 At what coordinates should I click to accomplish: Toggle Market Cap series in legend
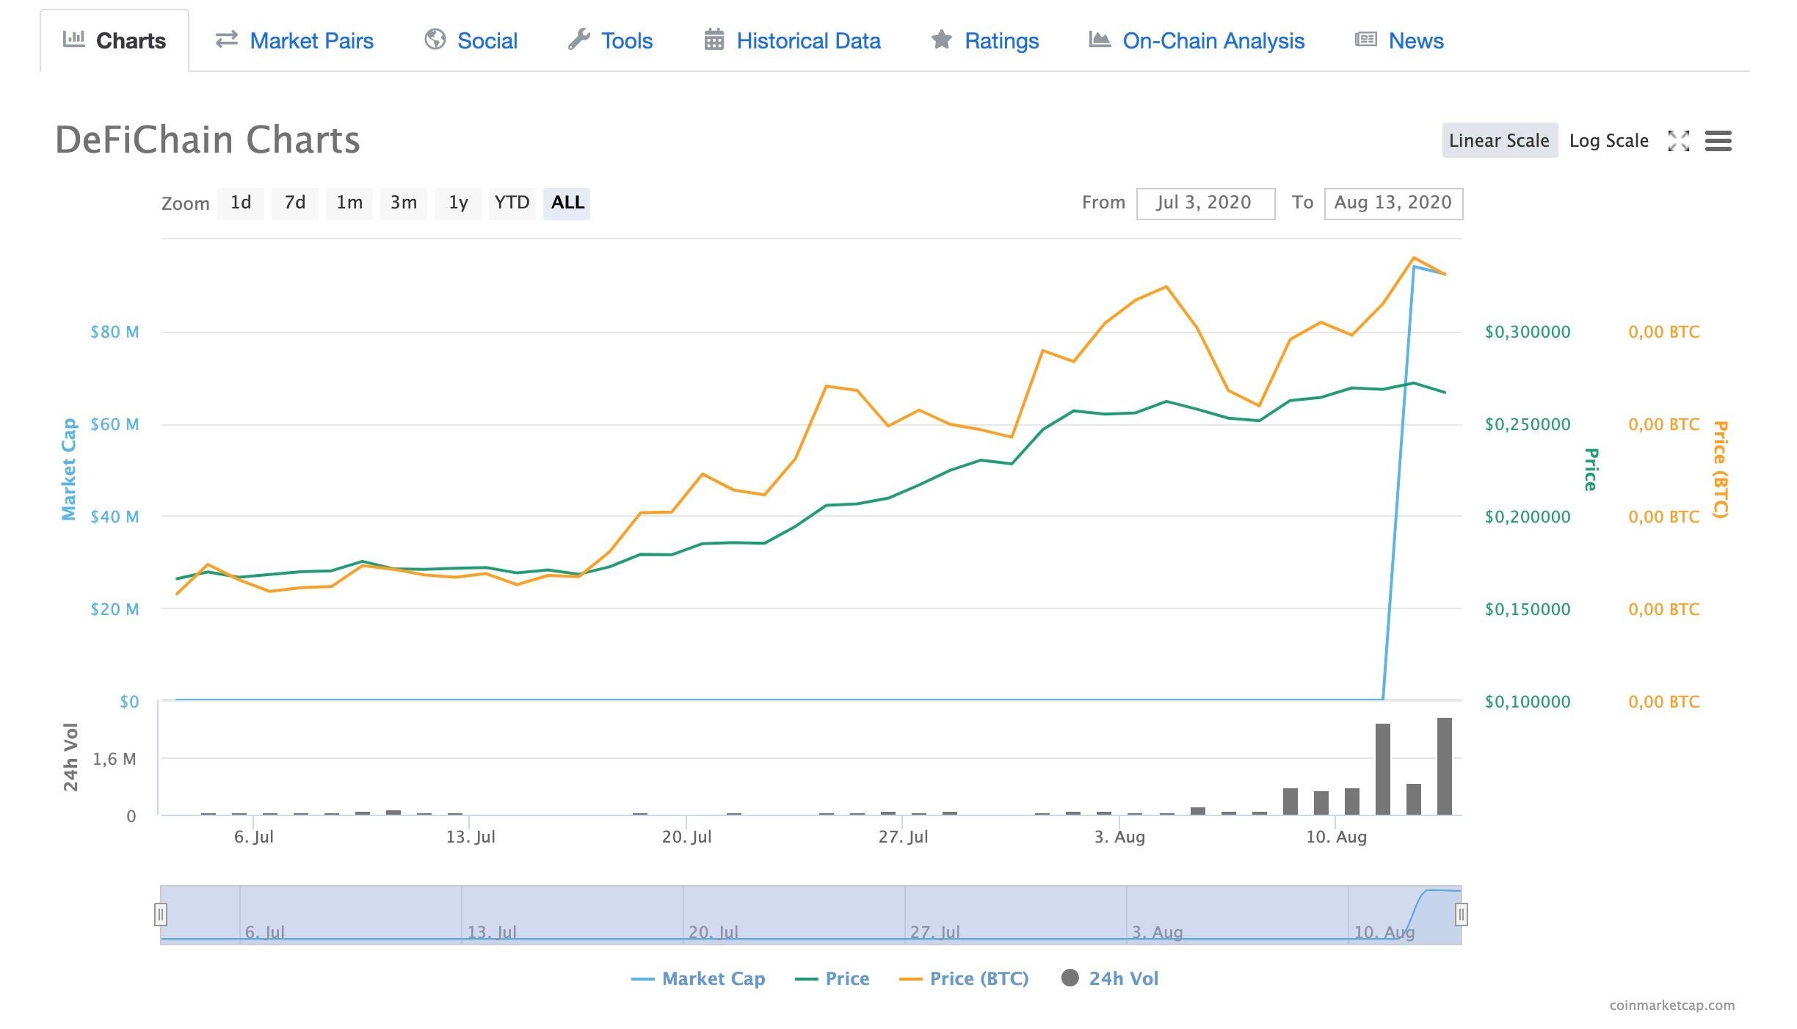[698, 978]
